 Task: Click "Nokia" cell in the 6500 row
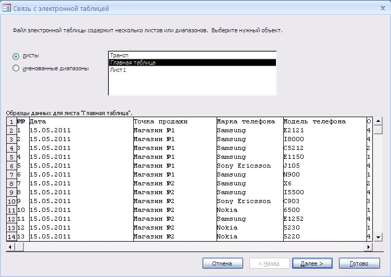250,210
